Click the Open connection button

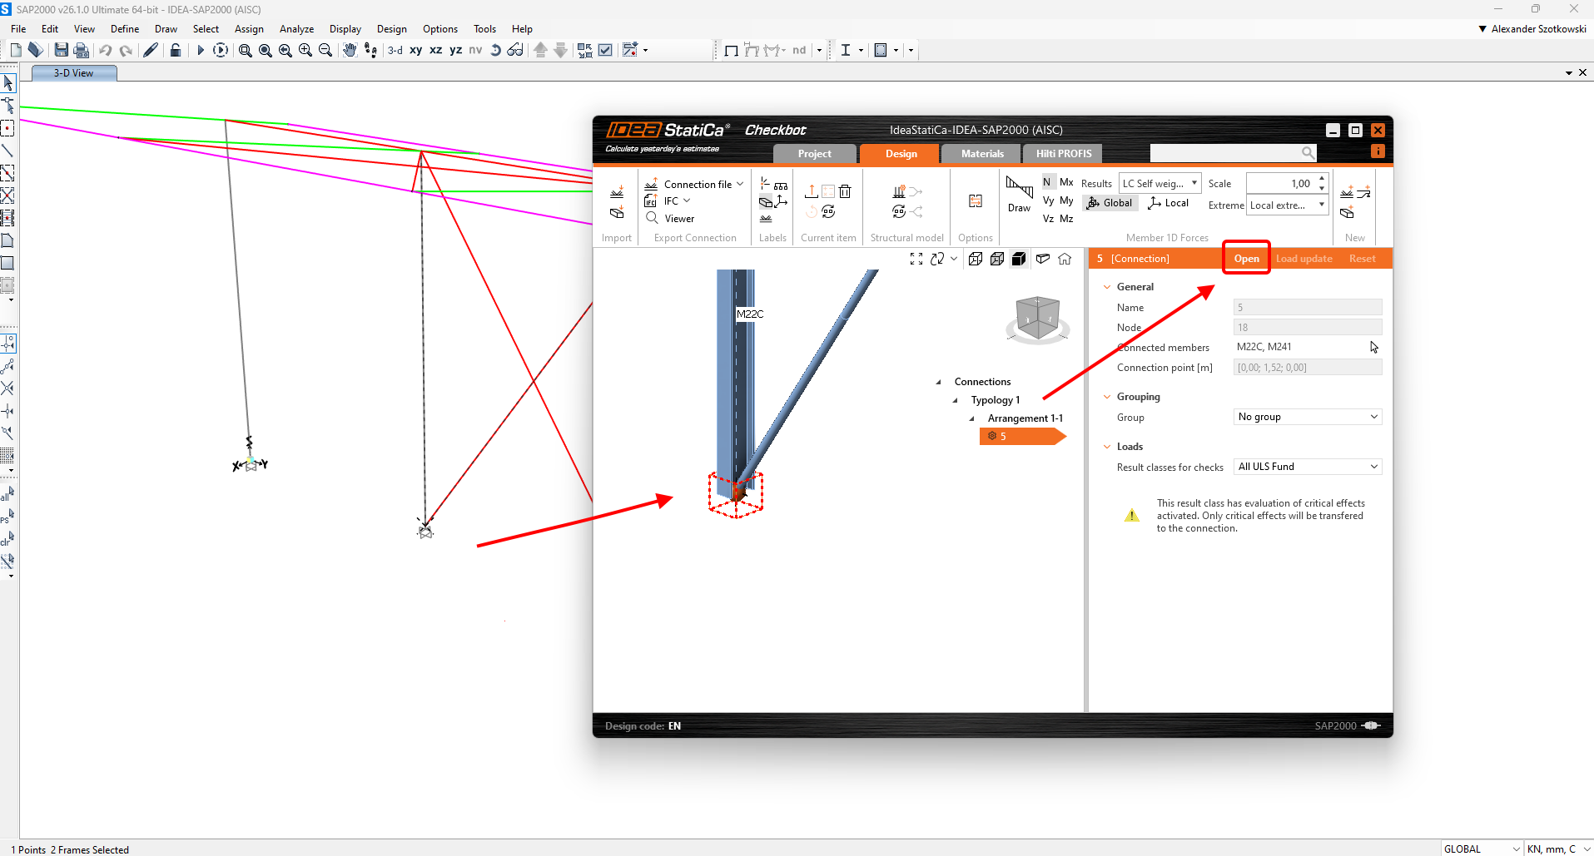point(1247,259)
